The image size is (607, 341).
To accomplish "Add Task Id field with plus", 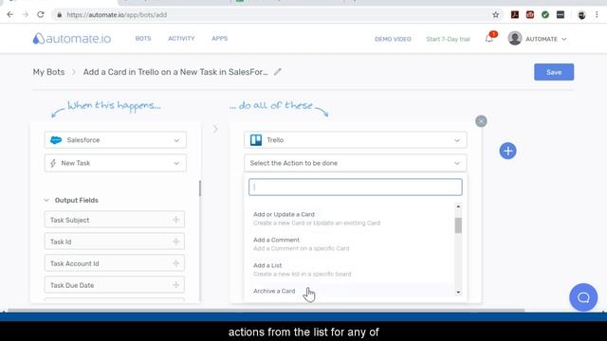I will click(x=175, y=242).
